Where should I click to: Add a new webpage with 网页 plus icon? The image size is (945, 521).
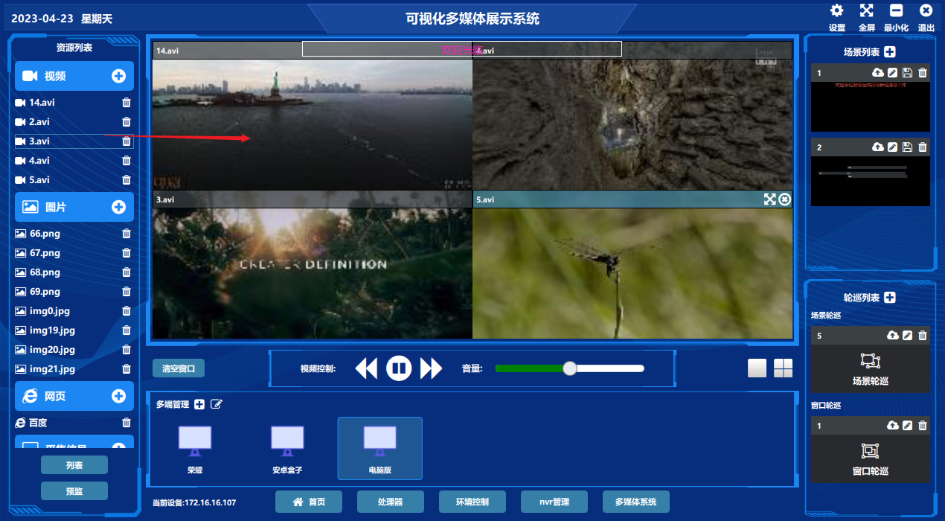click(118, 396)
